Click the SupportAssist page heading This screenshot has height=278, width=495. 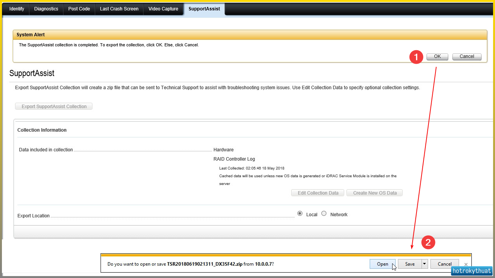(x=32, y=73)
